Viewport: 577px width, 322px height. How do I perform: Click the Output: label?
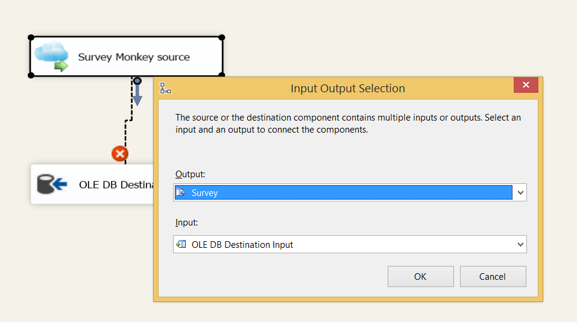pos(191,174)
